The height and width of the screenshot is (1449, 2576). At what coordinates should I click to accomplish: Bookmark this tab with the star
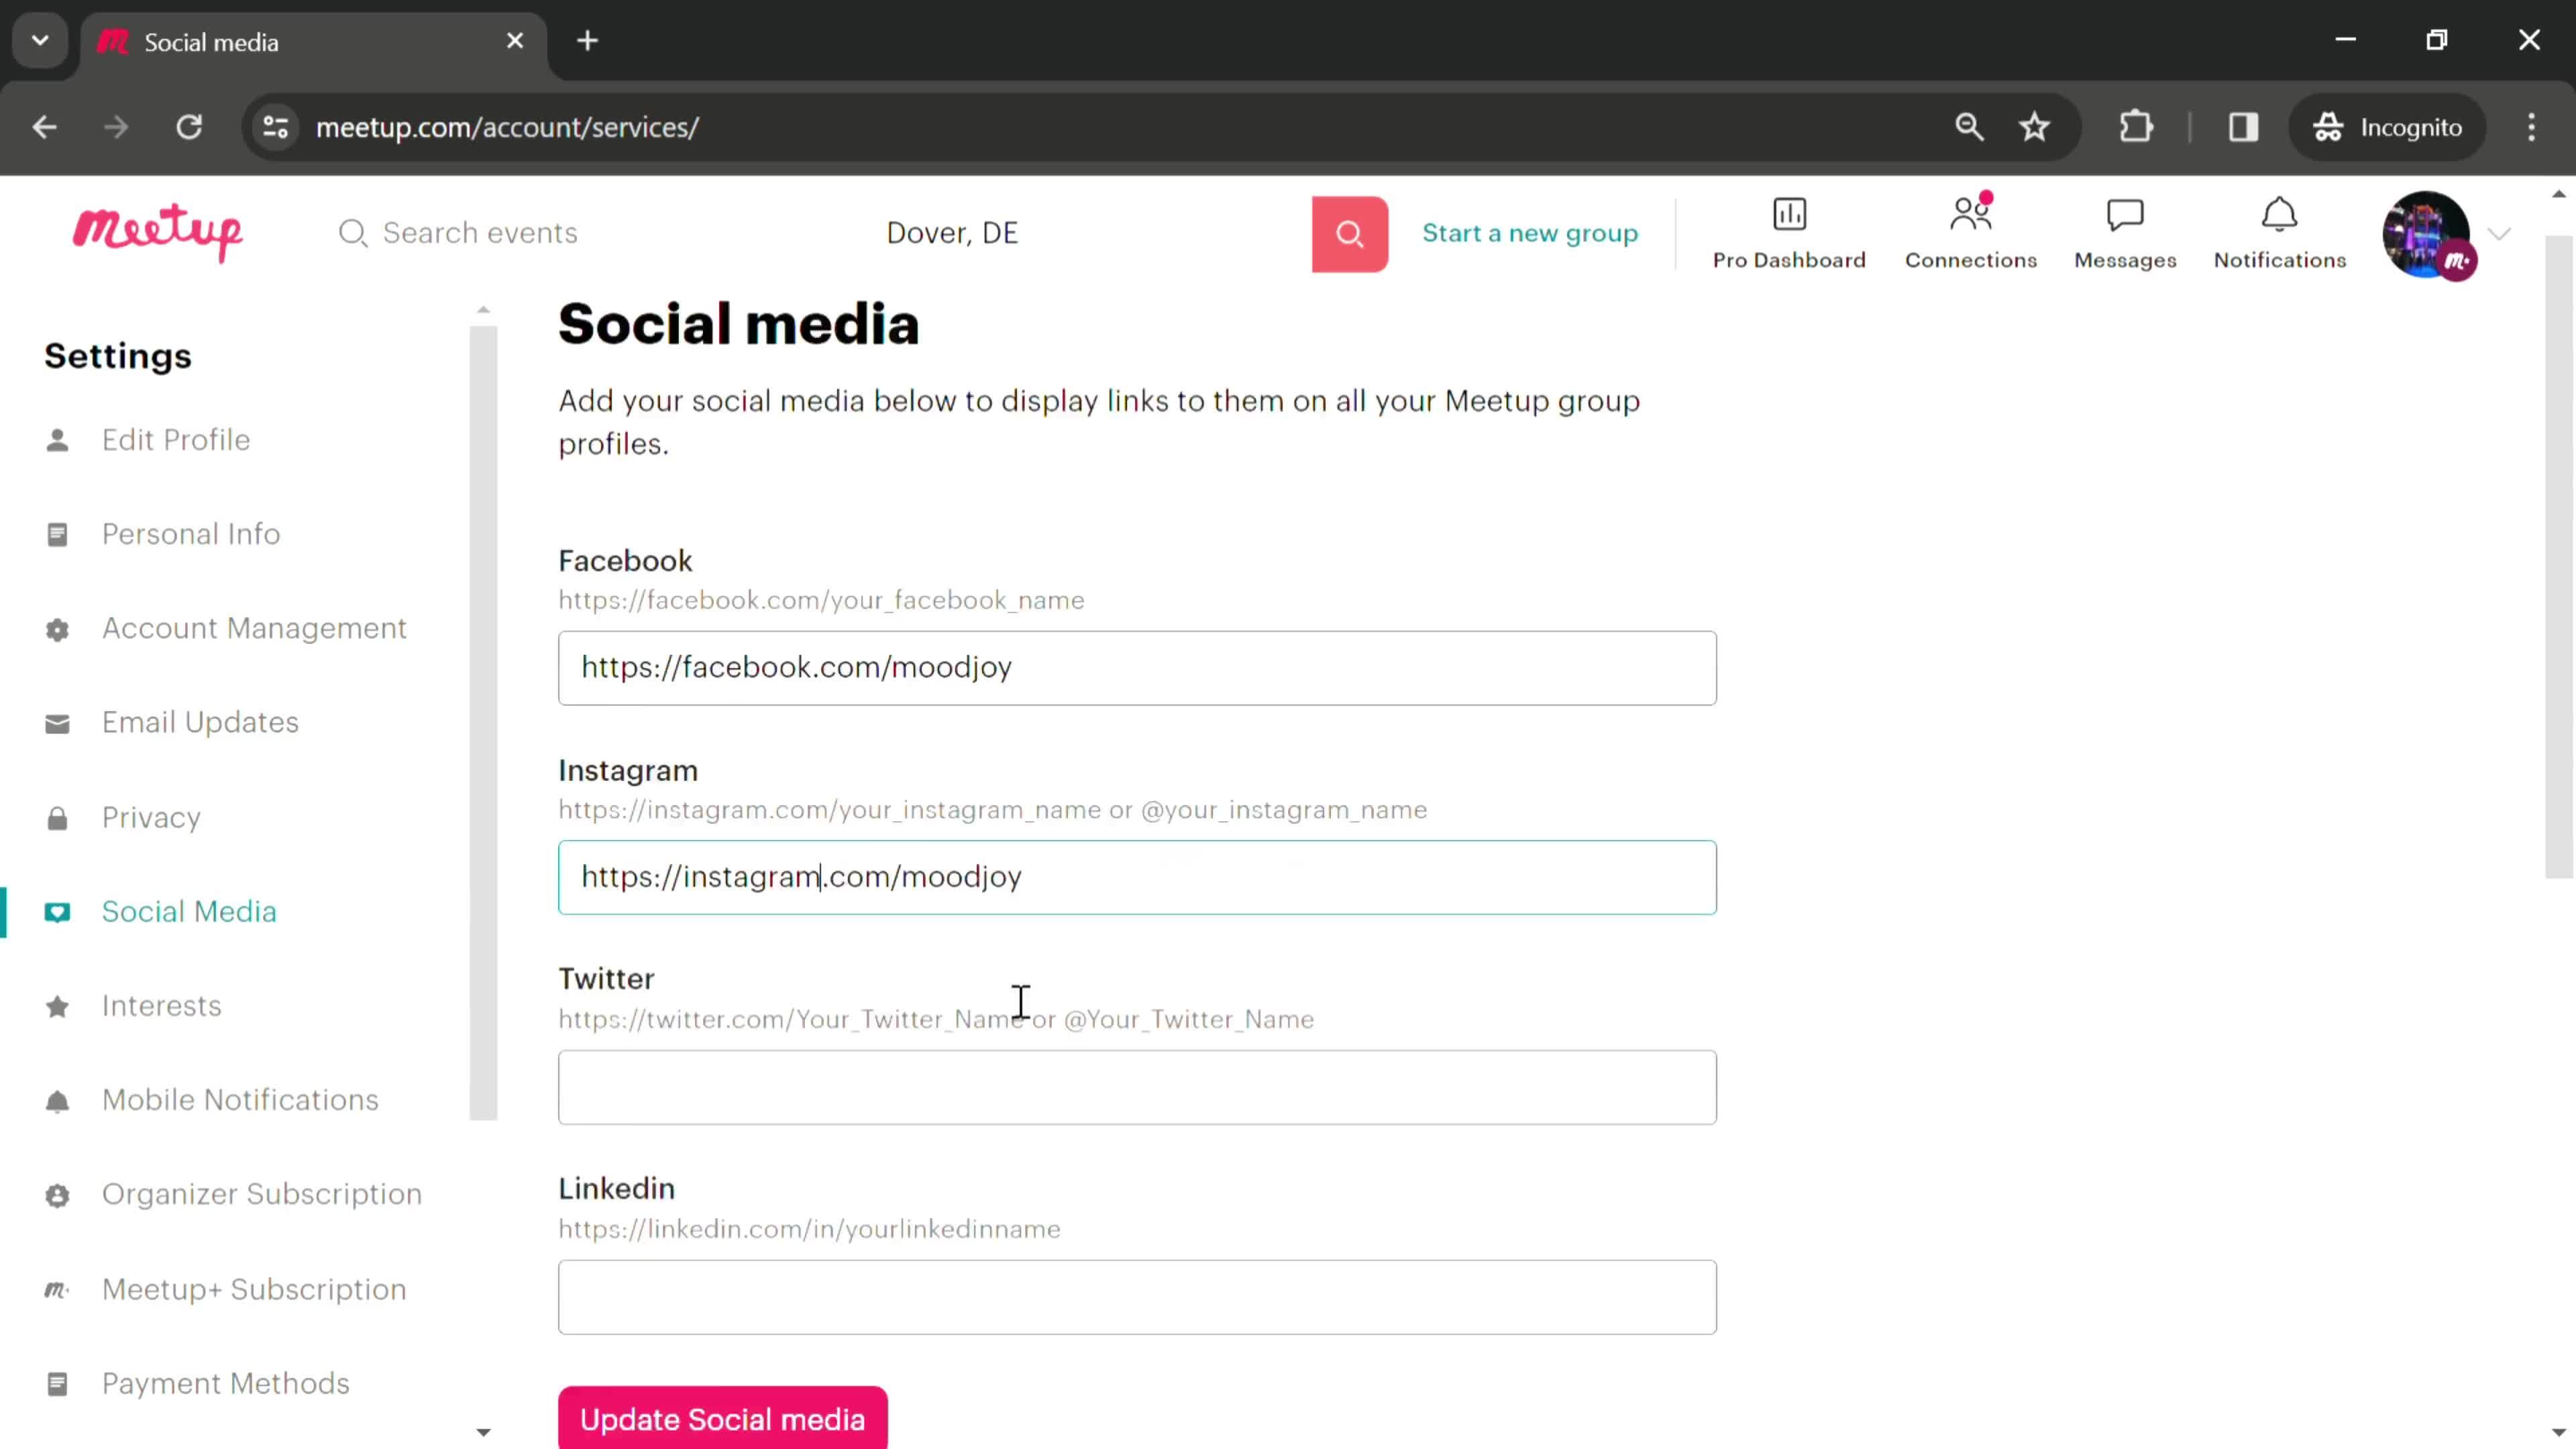2034,127
